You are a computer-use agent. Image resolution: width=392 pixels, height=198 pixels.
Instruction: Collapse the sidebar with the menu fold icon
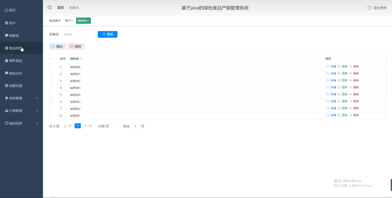click(49, 8)
